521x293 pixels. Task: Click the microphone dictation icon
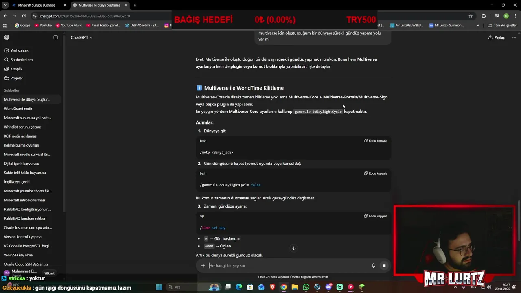[373, 266]
